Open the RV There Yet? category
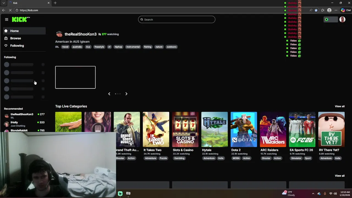The width and height of the screenshot is (352, 198). tap(331, 130)
